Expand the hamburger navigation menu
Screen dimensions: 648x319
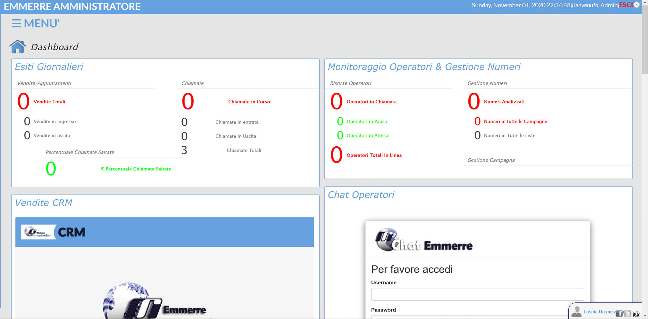(x=17, y=23)
